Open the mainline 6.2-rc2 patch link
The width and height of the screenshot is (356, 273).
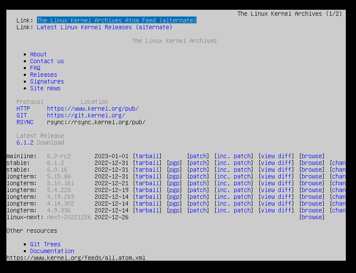(x=198, y=156)
